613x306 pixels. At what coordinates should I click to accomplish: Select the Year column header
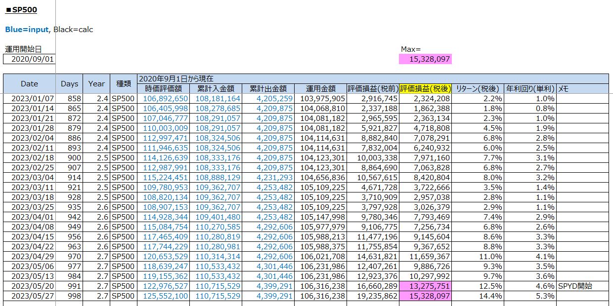coord(96,83)
